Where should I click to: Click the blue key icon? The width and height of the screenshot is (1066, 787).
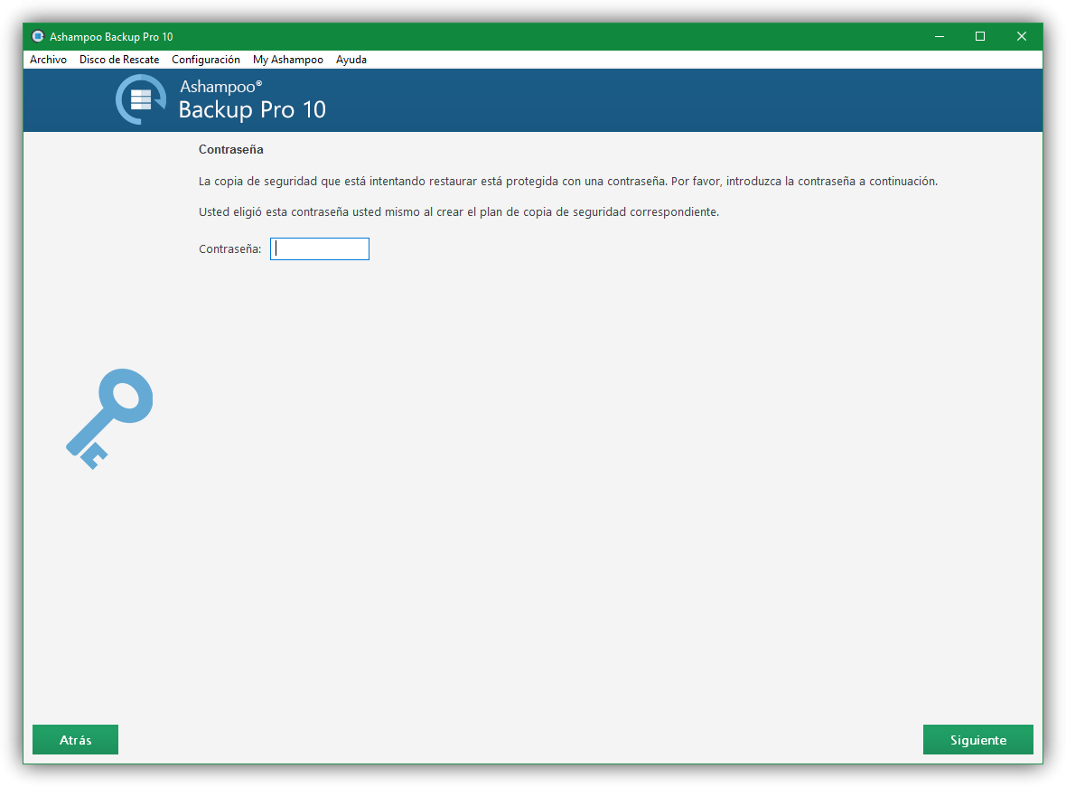pos(109,418)
